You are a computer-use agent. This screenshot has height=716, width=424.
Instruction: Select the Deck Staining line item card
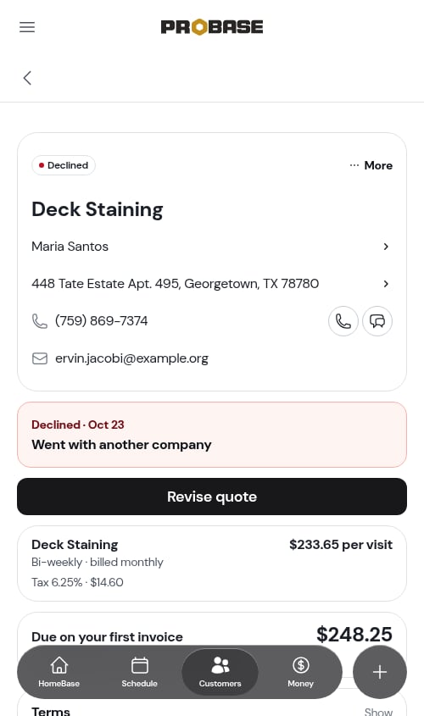point(212,563)
